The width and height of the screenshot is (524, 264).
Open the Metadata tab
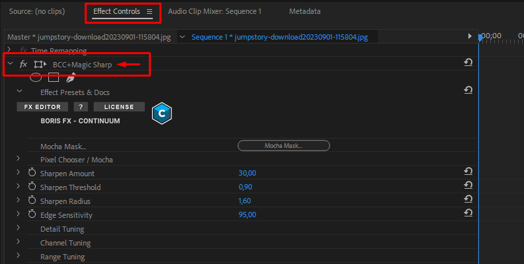point(305,11)
